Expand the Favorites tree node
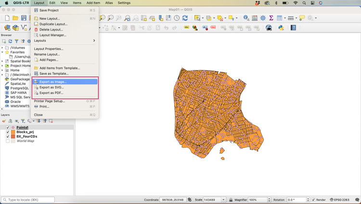This screenshot has height=204, width=361. (x=2, y=52)
